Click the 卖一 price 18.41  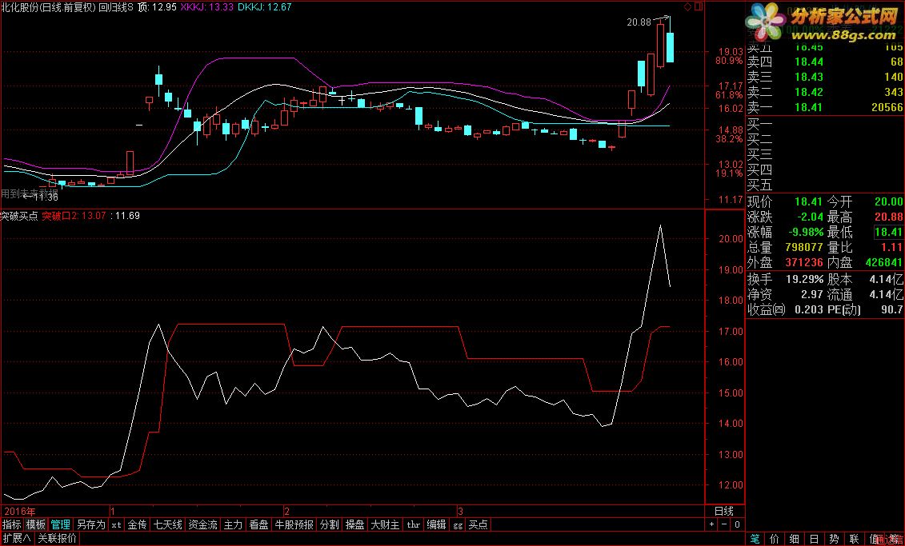pos(809,107)
